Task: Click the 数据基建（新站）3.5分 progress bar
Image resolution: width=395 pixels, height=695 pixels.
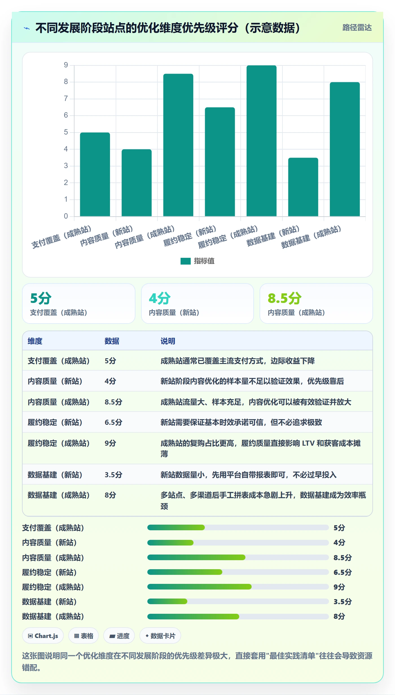Action: pos(238,602)
